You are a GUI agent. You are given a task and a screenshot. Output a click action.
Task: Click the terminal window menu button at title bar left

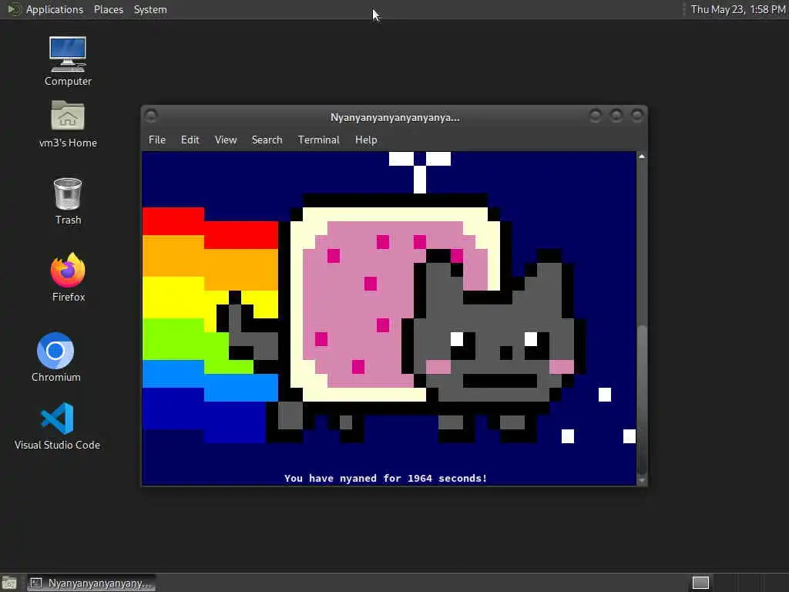151,116
